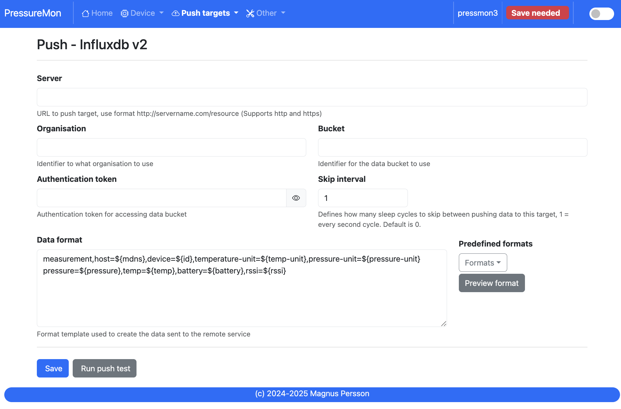Open the Push targets menu
This screenshot has height=409, width=621.
click(205, 13)
